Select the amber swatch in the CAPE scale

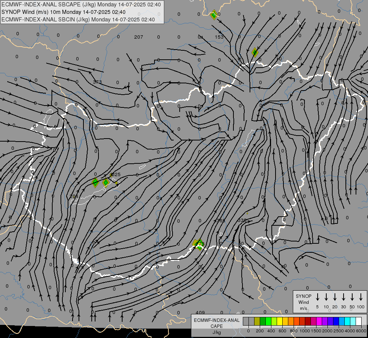coord(285,321)
